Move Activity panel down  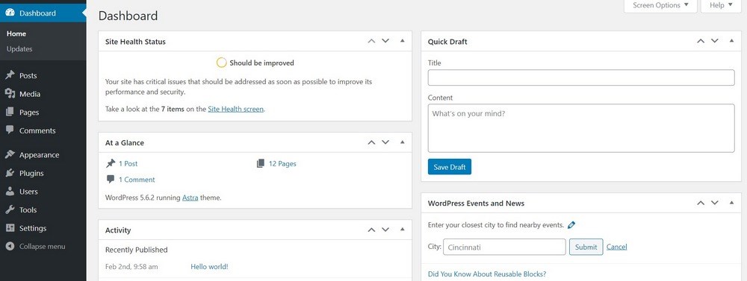point(385,230)
